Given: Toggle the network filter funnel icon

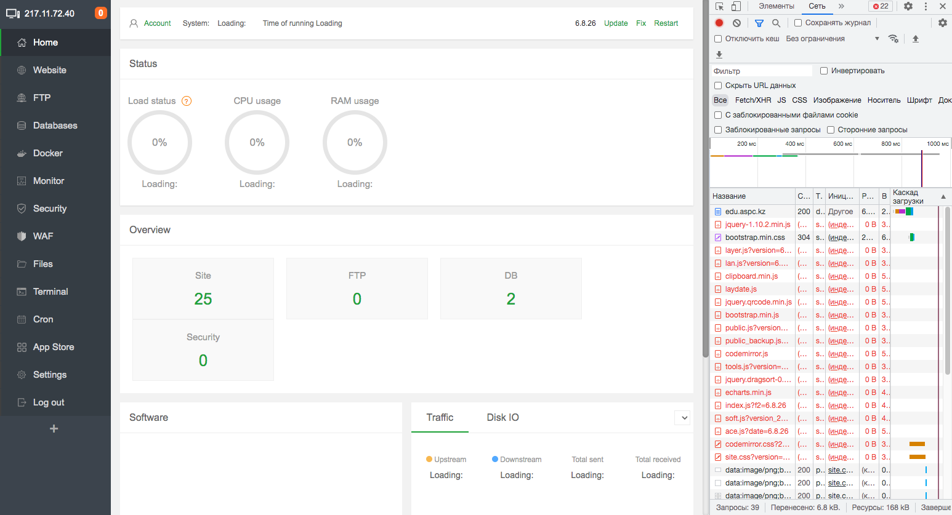Looking at the screenshot, I should [x=759, y=23].
